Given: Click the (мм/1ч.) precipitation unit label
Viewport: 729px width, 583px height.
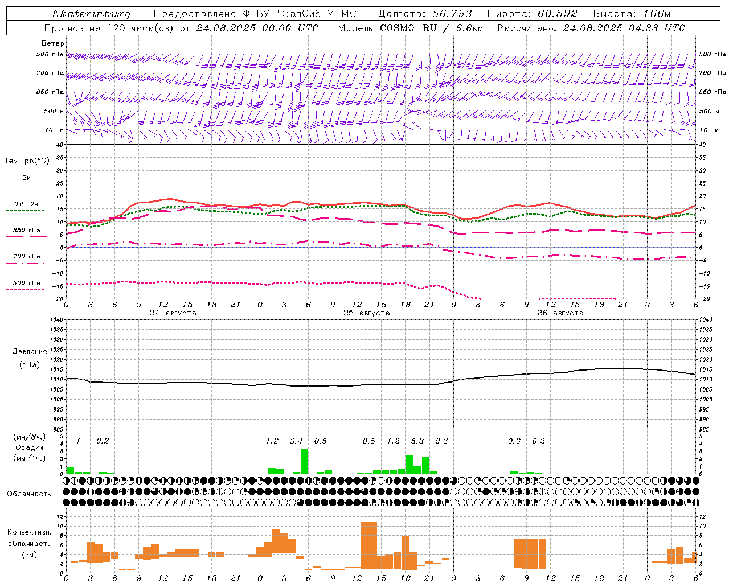Looking at the screenshot, I should [x=29, y=458].
